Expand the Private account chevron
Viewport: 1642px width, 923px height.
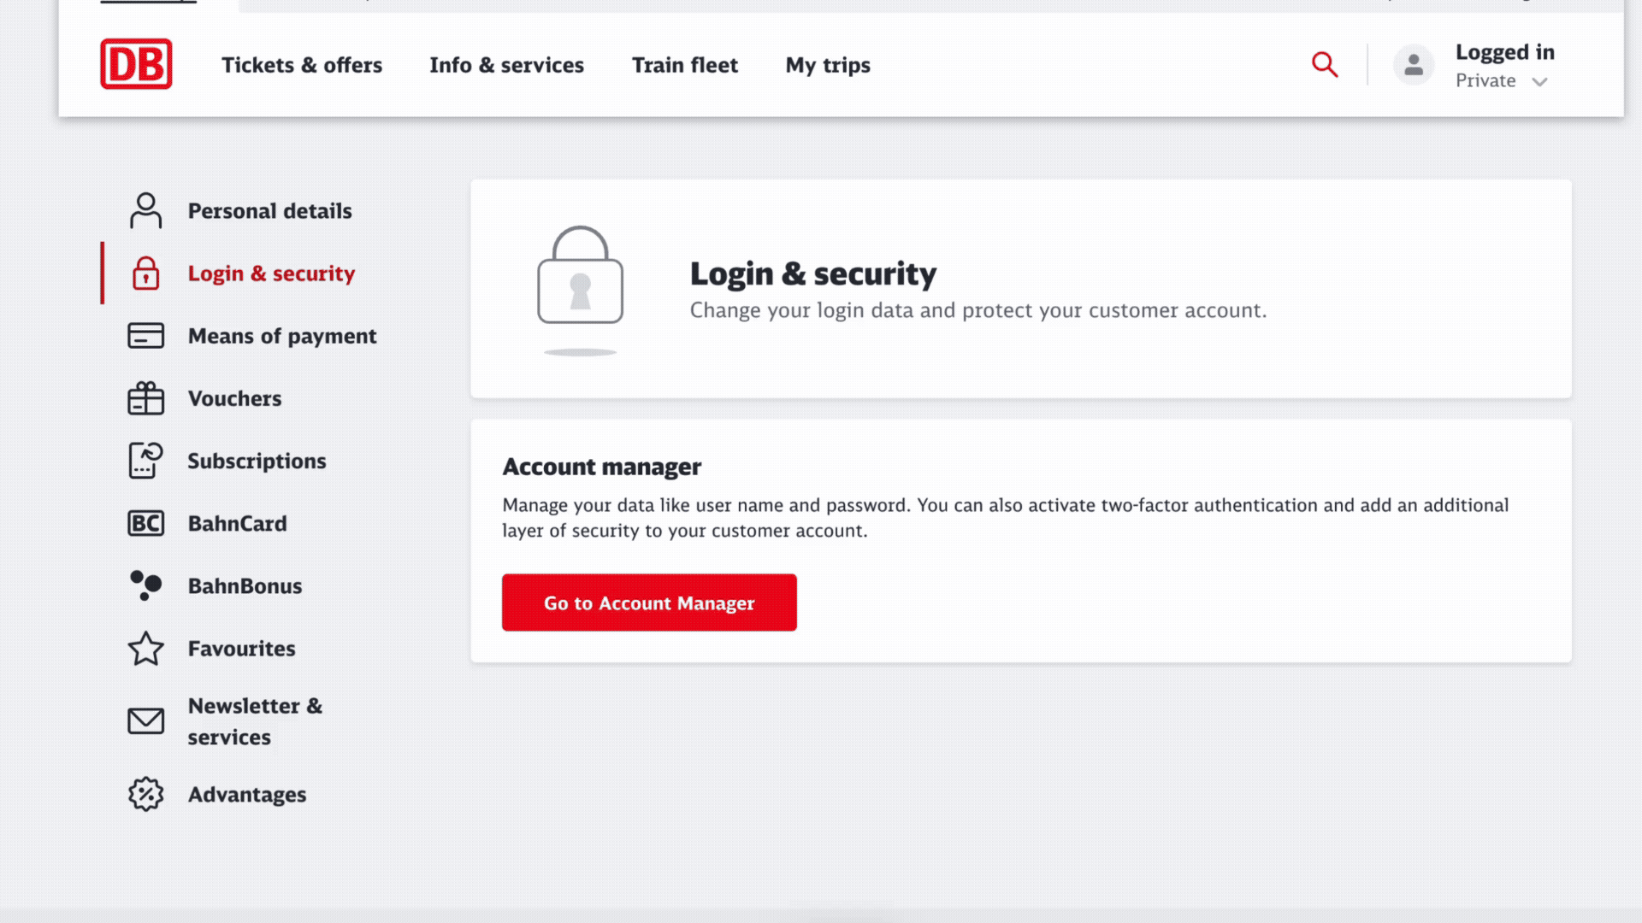click(x=1539, y=82)
